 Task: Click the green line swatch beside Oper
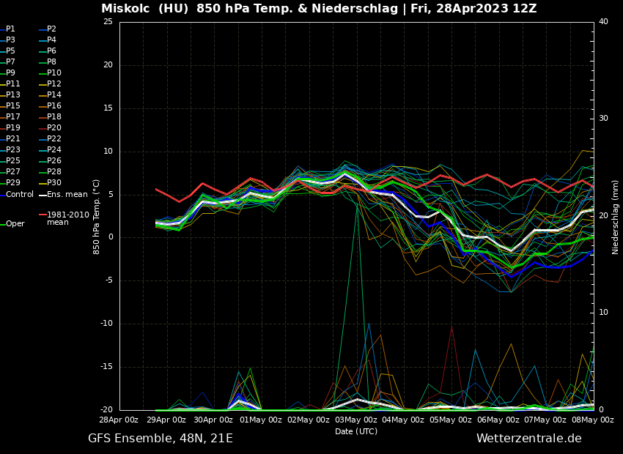click(3, 224)
